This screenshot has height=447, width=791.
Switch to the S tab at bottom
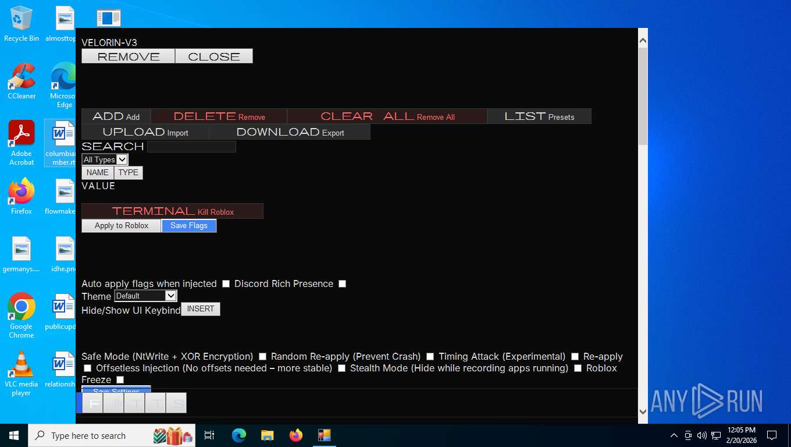(x=177, y=403)
